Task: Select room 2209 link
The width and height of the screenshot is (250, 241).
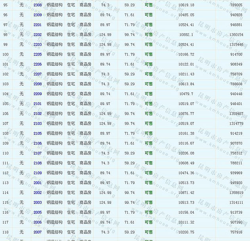Action: [37, 94]
